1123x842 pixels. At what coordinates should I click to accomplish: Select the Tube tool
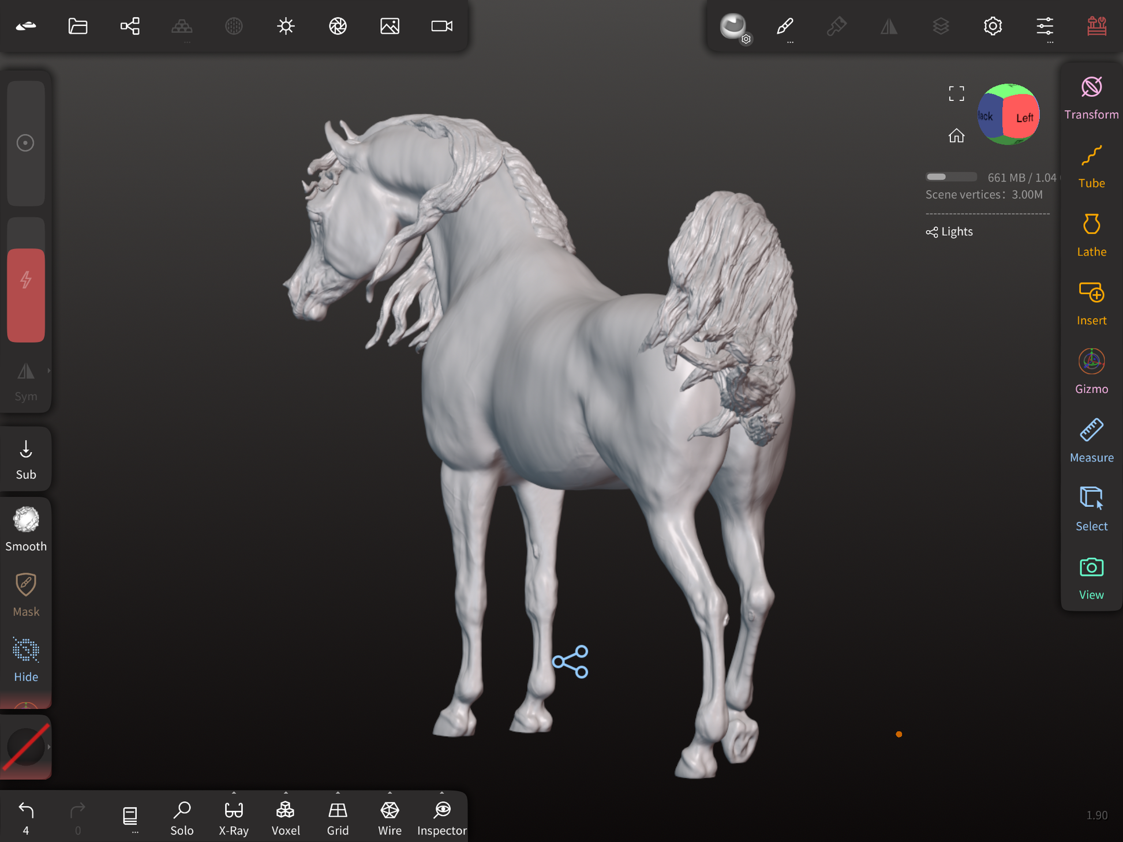point(1091,167)
